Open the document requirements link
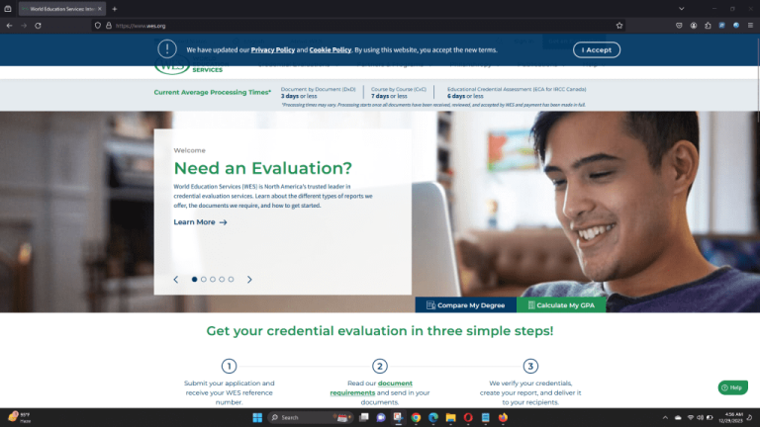The height and width of the screenshot is (427, 760). click(371, 387)
